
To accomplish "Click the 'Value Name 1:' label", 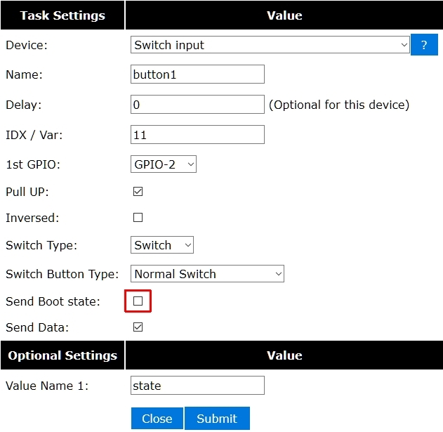I will click(x=47, y=386).
